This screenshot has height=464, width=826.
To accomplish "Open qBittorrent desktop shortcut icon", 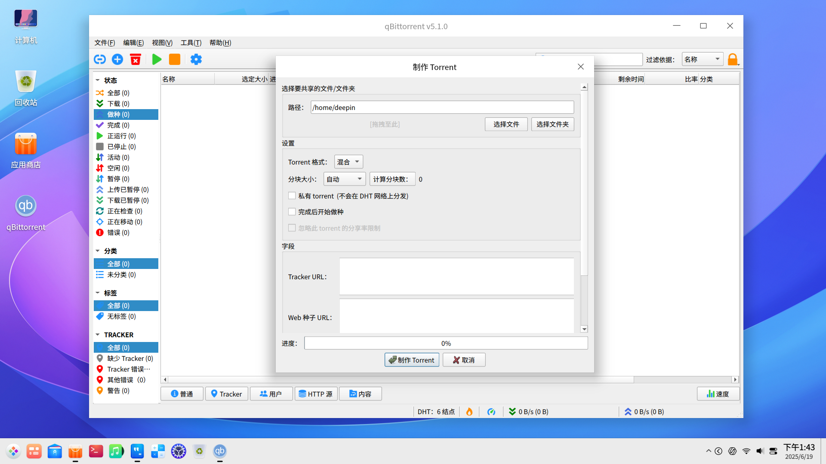I will coord(26,206).
